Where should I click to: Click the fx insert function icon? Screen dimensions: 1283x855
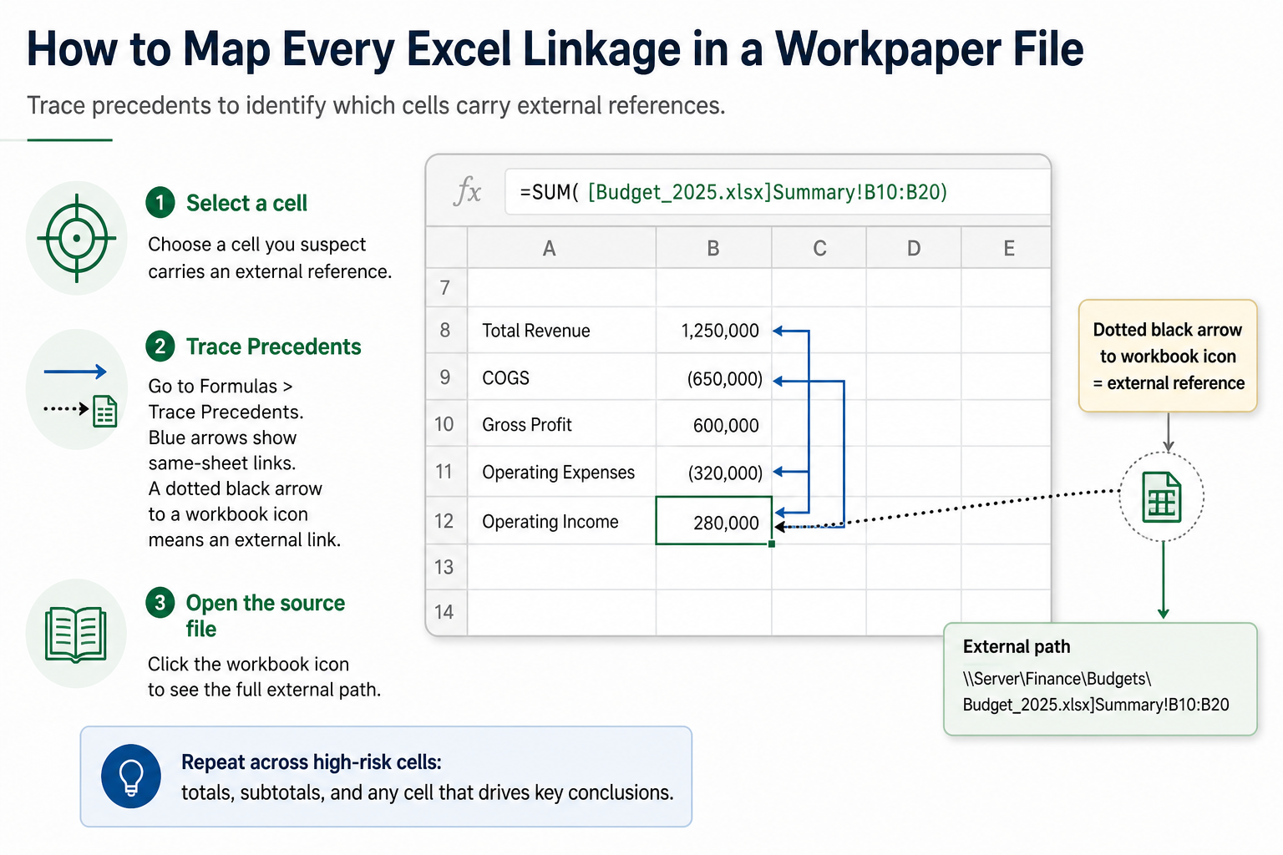click(x=467, y=191)
